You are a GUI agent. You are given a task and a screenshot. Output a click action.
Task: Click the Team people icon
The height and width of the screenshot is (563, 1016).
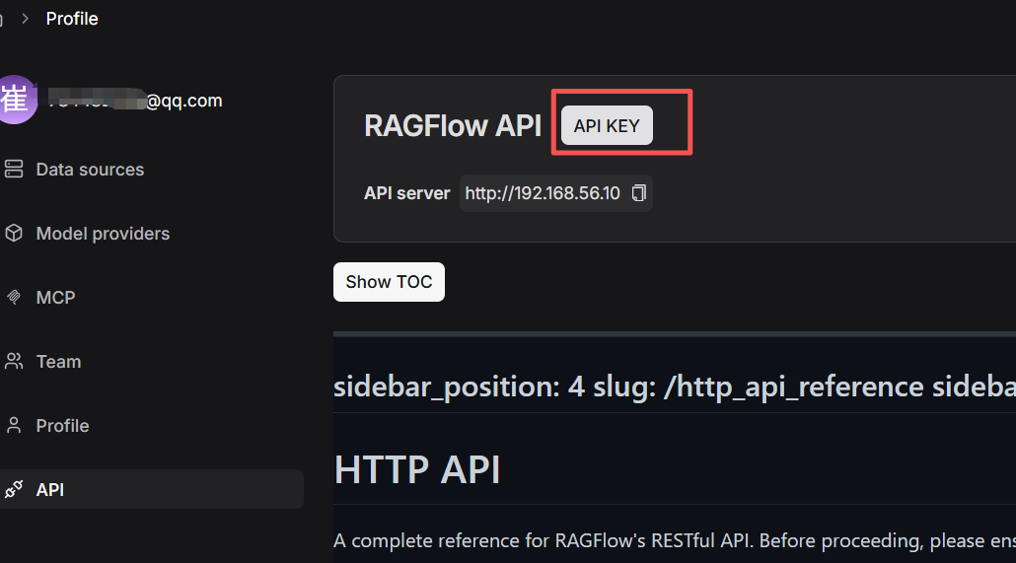pyautogui.click(x=14, y=361)
